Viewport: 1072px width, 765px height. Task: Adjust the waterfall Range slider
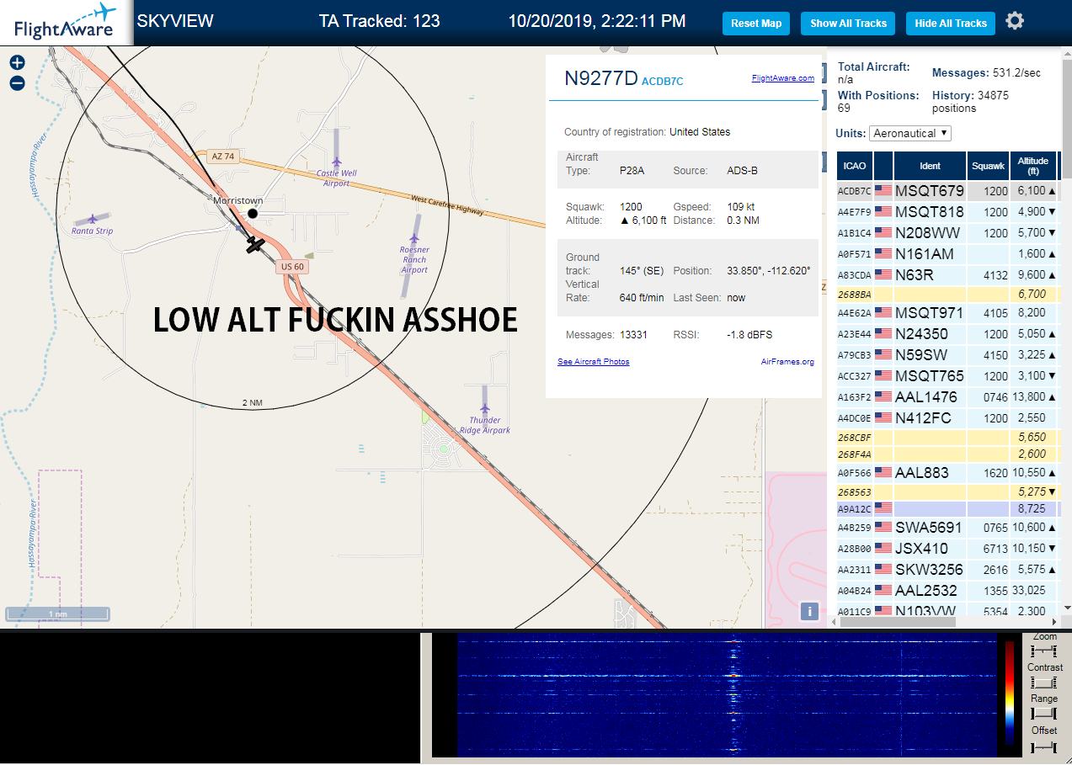[x=1044, y=714]
